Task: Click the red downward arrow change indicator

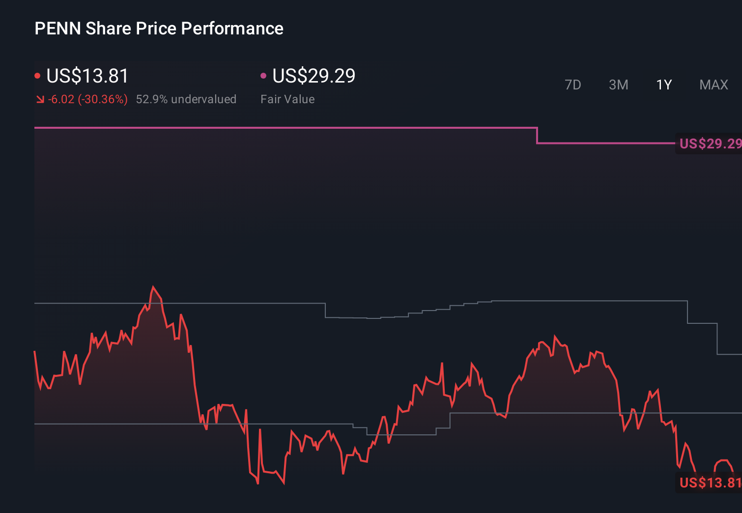Action: pos(40,99)
